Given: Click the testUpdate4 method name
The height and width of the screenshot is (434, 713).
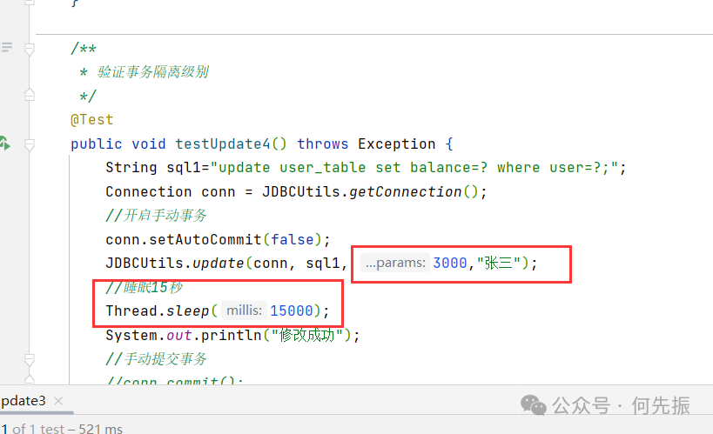Looking at the screenshot, I should coord(222,144).
